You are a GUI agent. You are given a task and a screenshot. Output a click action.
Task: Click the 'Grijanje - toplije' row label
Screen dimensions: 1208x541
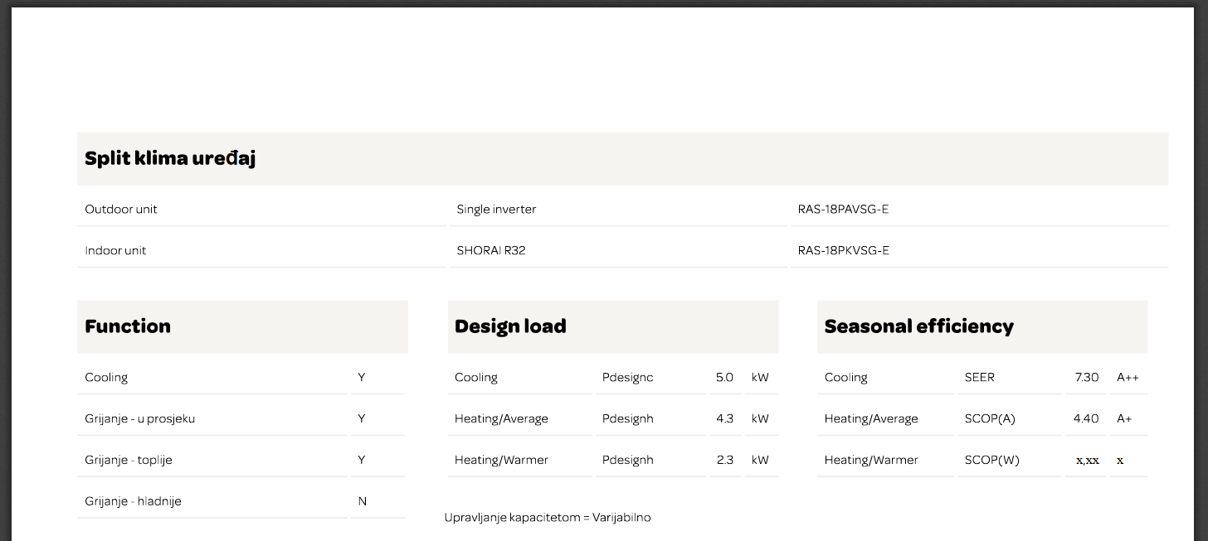[129, 460]
